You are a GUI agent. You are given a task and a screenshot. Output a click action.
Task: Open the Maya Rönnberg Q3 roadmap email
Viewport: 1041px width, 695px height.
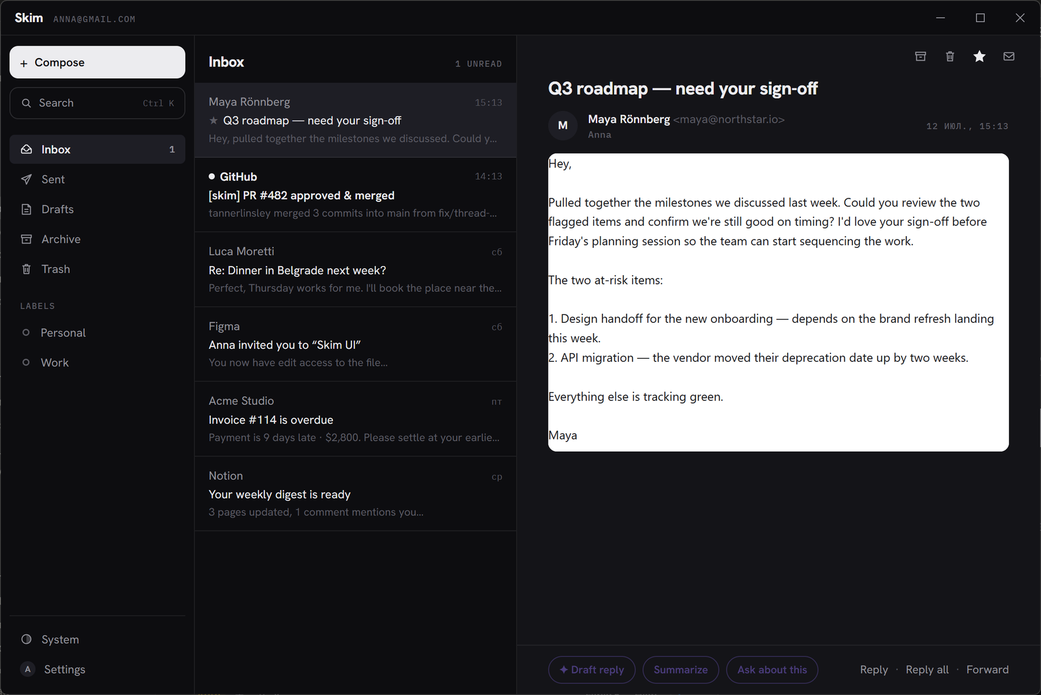(x=355, y=120)
